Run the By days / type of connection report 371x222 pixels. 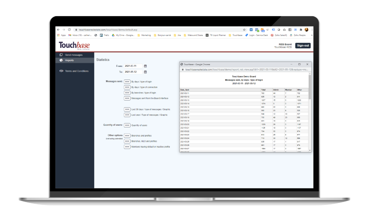point(127,87)
